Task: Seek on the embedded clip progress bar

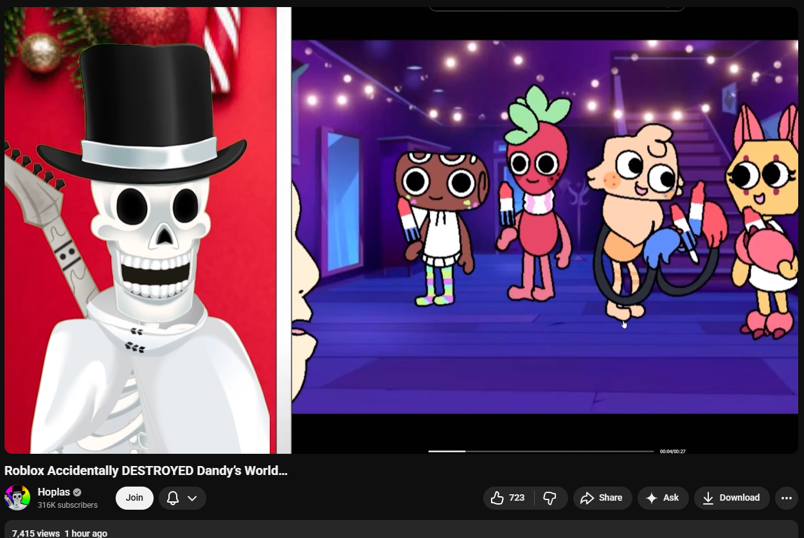Action: 541,451
